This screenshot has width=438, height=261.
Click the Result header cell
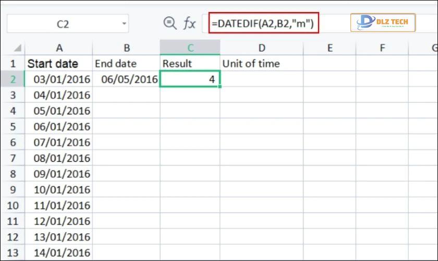[190, 64]
